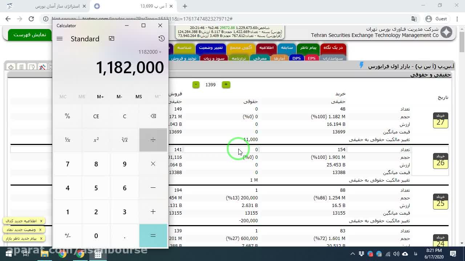Open the Calculator navigation hamburger menu
Screen dimensions: 465x261
tap(60, 39)
